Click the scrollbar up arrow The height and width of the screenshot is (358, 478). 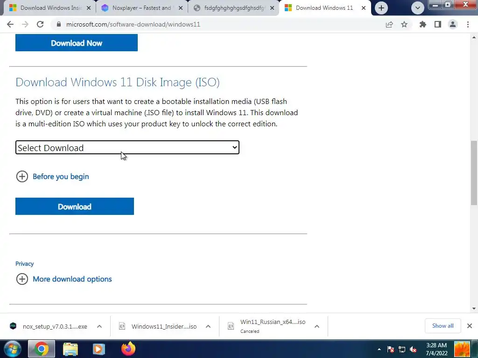coord(474,37)
